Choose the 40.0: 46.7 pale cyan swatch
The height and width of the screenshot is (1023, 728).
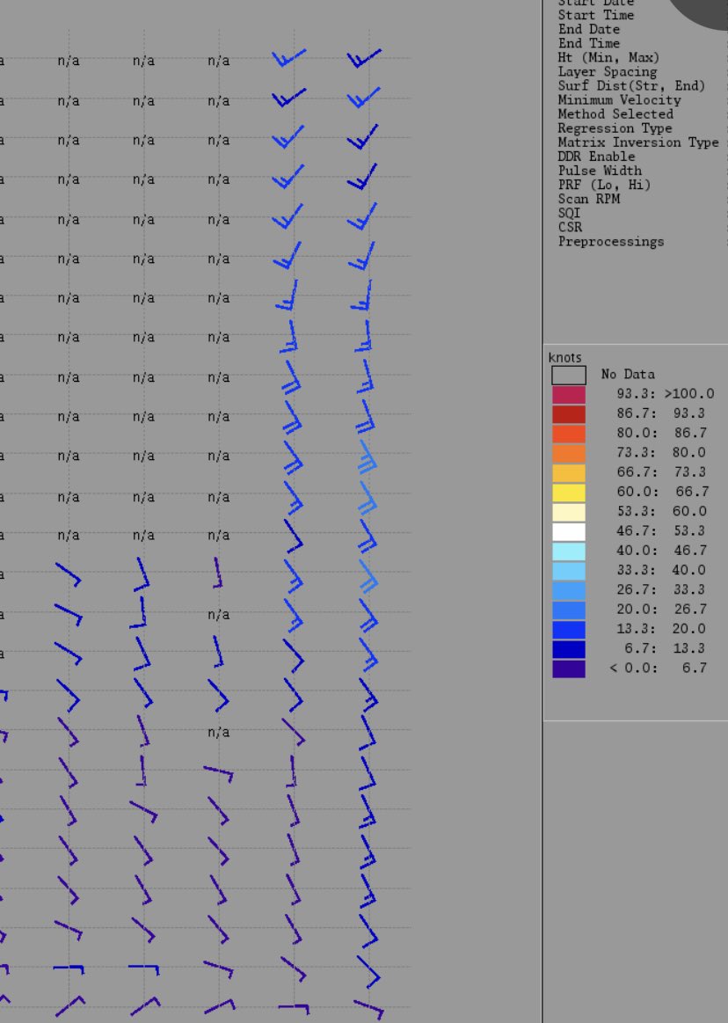(569, 552)
